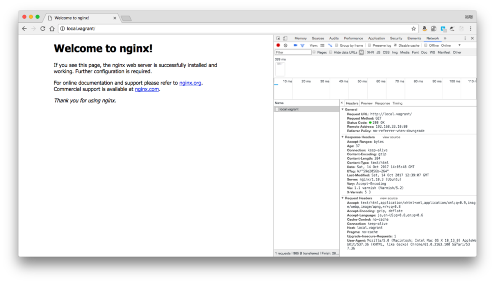Open the Online throttling dropdown
Image resolution: width=495 pixels, height=283 pixels.
451,45
